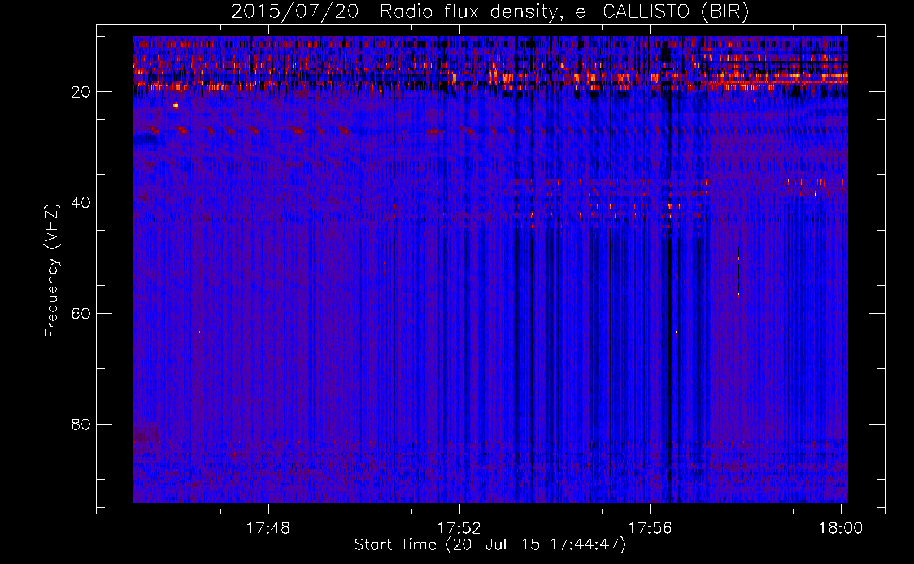
Task: Click the 20 frequency tick label
Action: 81,92
